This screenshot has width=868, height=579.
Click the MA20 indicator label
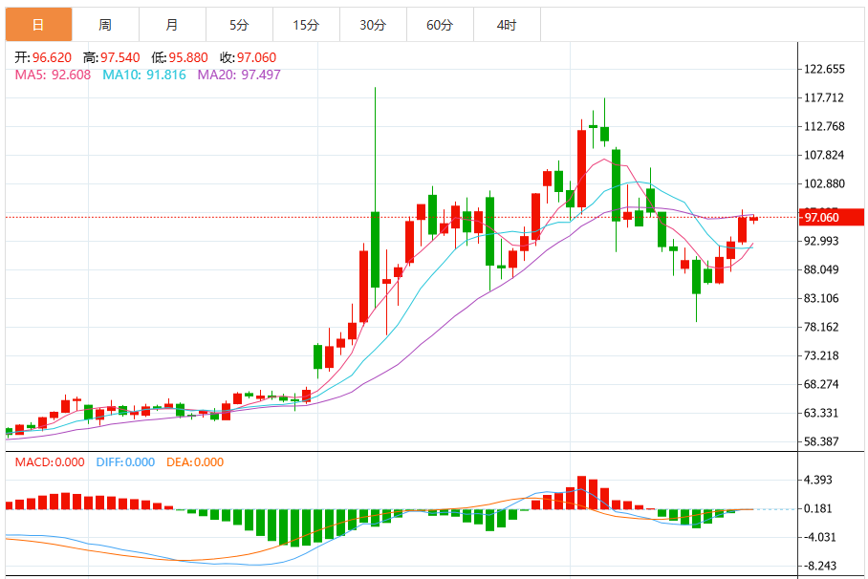point(239,75)
